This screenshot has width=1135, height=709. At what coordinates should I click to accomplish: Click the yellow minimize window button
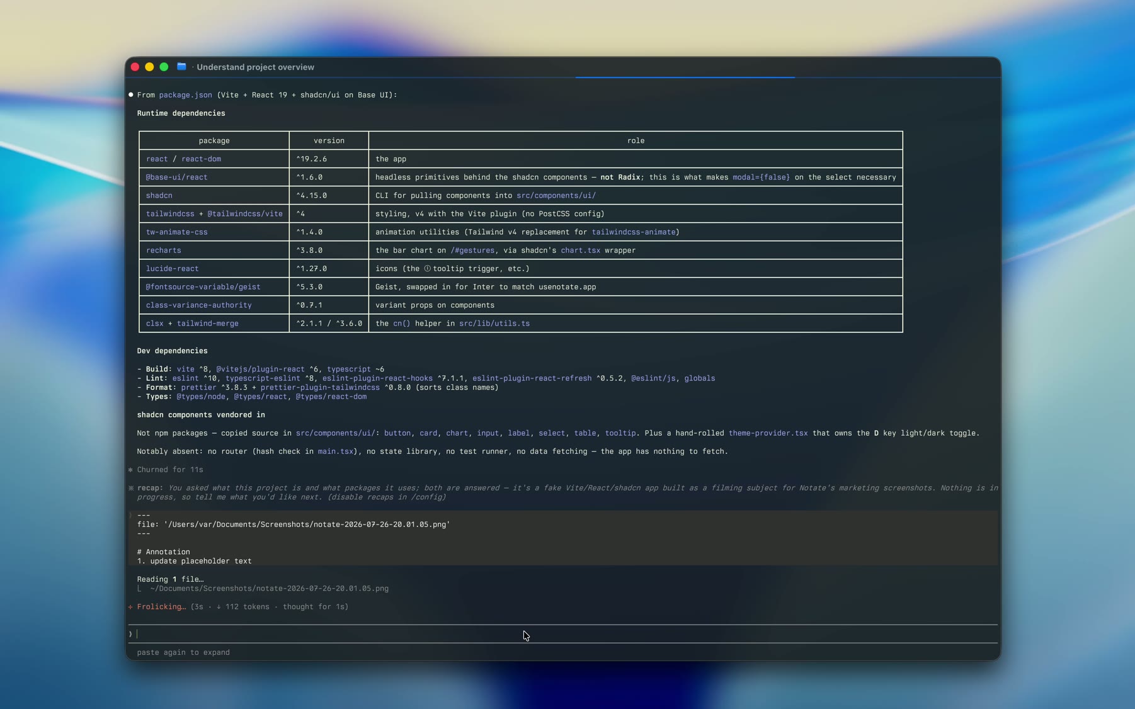click(149, 67)
